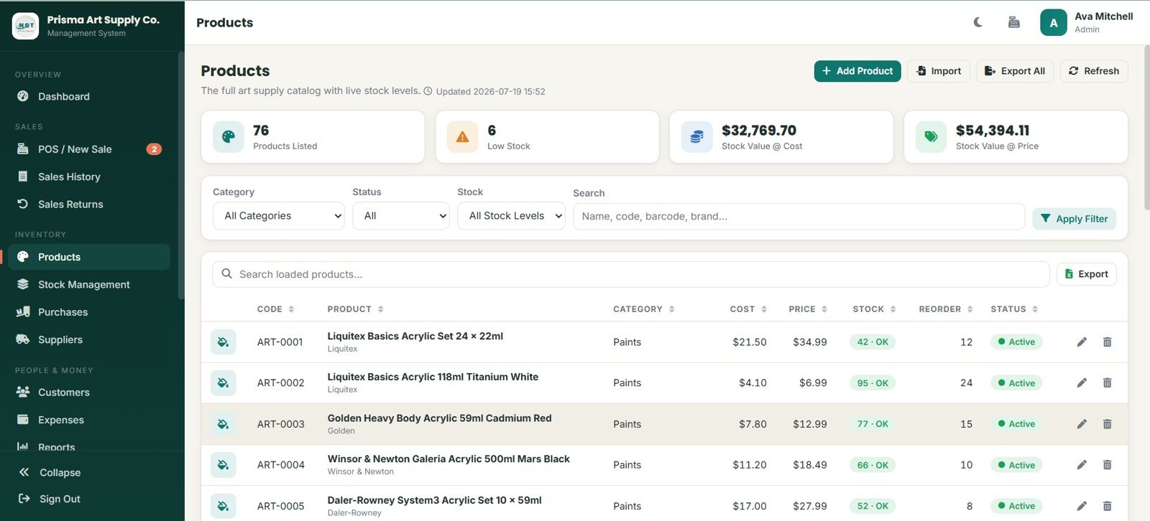Delete Golden Heavy Body Acrylic row trash
Image resolution: width=1150 pixels, height=521 pixels.
point(1108,424)
